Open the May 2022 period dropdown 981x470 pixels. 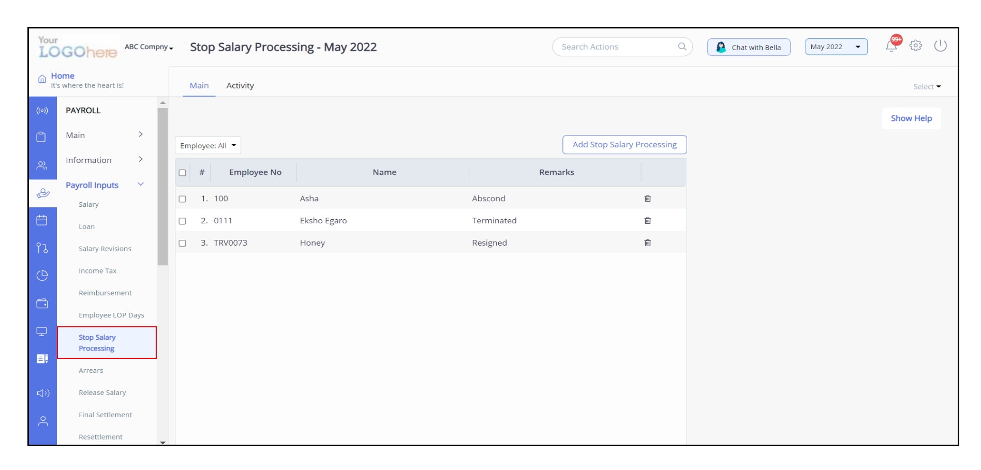[x=836, y=47]
